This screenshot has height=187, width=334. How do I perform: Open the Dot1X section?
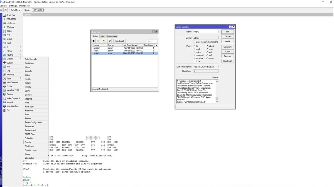pyautogui.click(x=9, y=86)
